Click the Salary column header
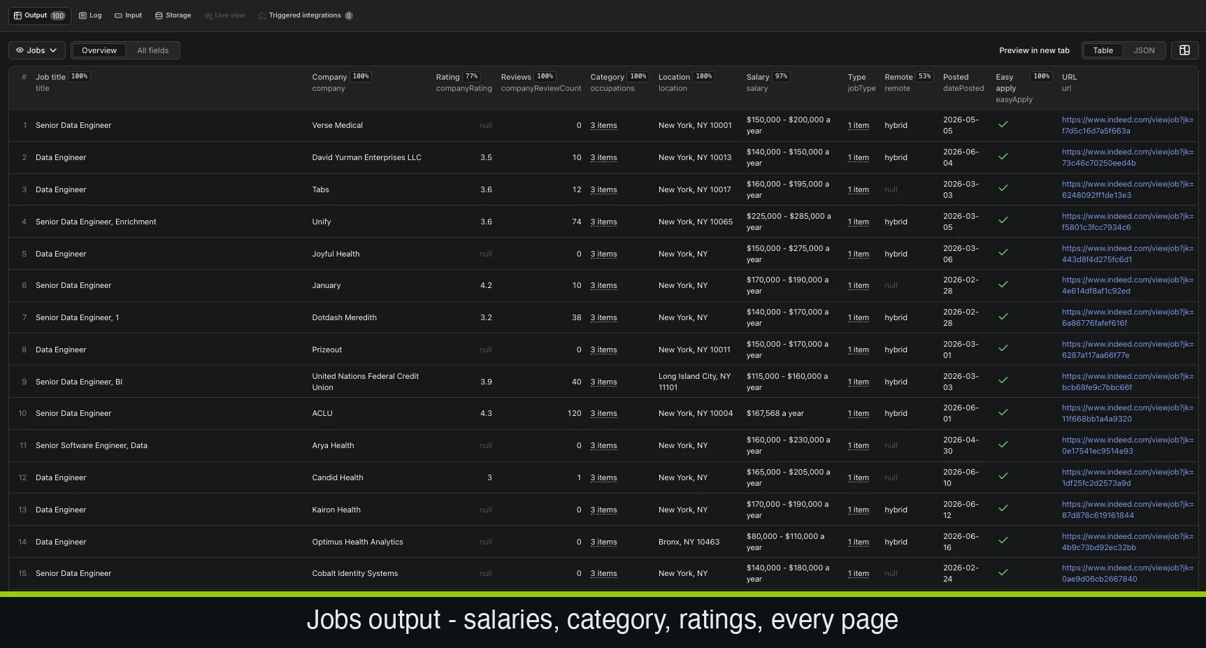This screenshot has height=648, width=1206. click(x=758, y=77)
